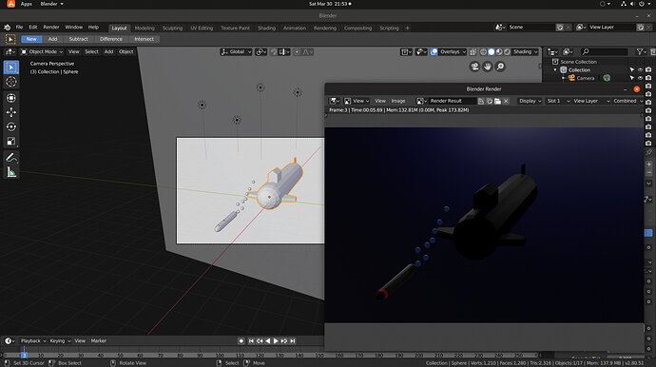Click the Camera object icon in outliner
Image resolution: width=656 pixels, height=367 pixels.
pos(571,78)
